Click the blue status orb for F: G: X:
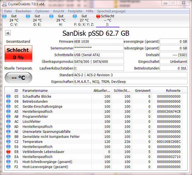This screenshot has width=192, height=175. click(75, 16)
